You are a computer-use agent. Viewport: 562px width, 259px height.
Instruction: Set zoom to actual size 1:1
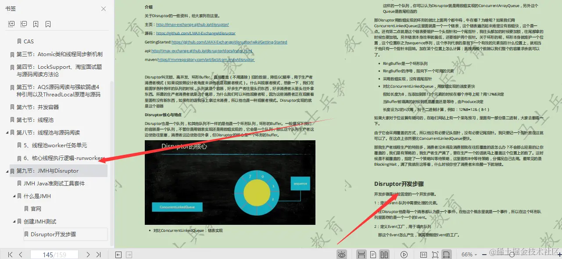point(423,255)
